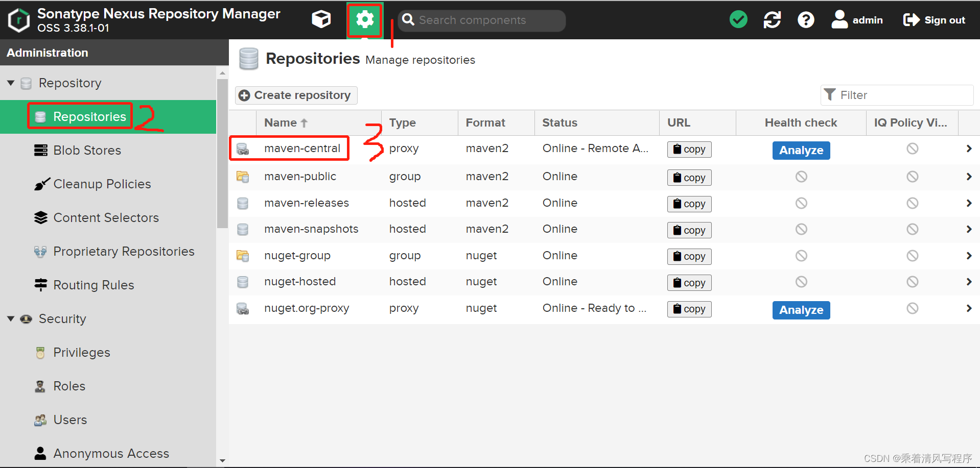This screenshot has width=980, height=468.
Task: Open Cleanup Policies in sidebar
Action: pyautogui.click(x=108, y=184)
